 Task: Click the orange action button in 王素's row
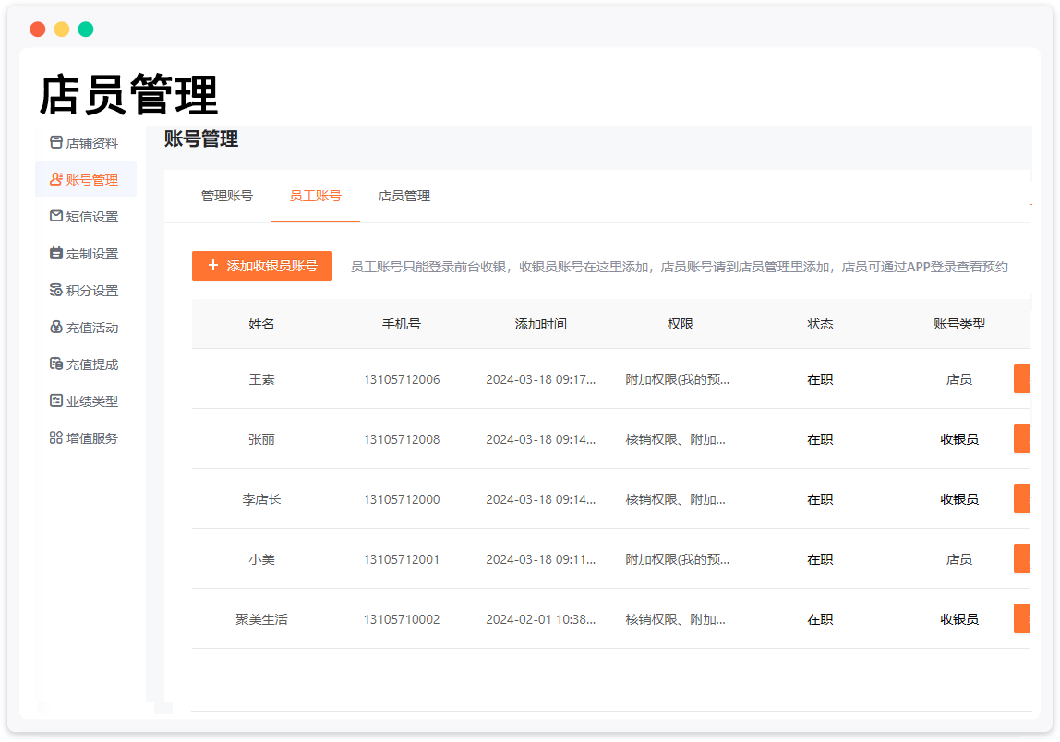coord(1021,378)
